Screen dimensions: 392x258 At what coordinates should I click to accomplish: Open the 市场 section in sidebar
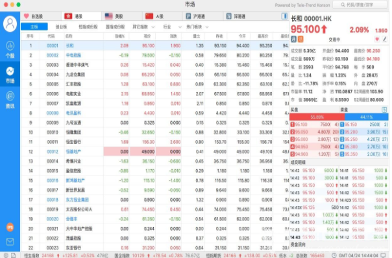[x=10, y=75]
